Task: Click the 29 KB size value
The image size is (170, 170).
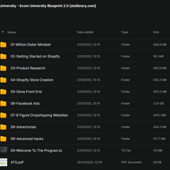Action: click(x=157, y=162)
